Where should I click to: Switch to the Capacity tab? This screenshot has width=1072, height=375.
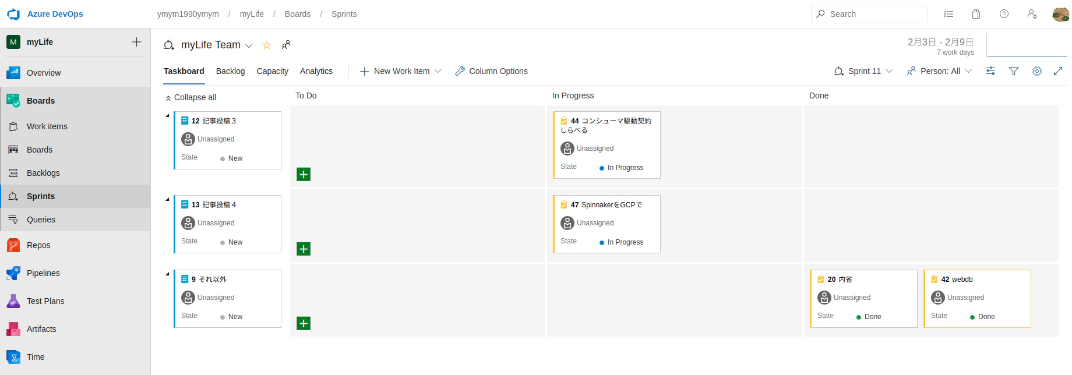pyautogui.click(x=272, y=71)
